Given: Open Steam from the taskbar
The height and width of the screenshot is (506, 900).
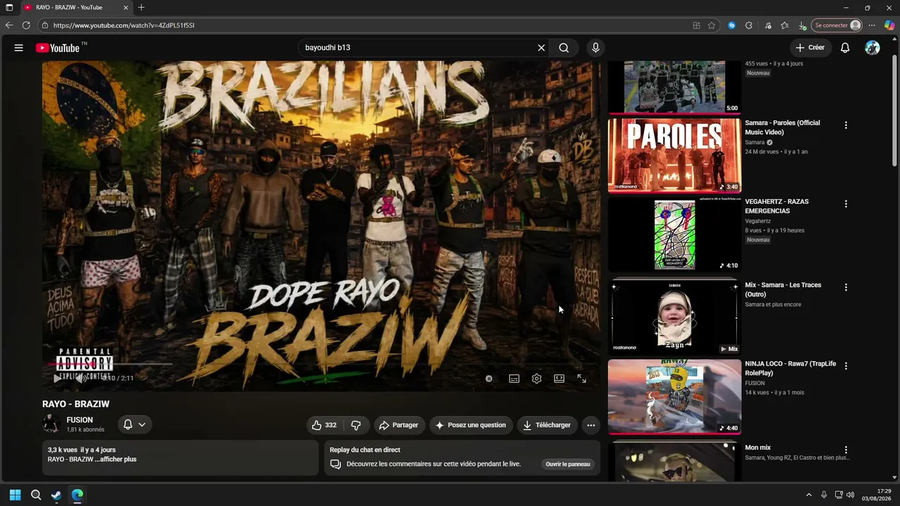Looking at the screenshot, I should pyautogui.click(x=56, y=495).
